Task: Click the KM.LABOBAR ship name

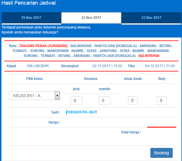Action: 38,66
